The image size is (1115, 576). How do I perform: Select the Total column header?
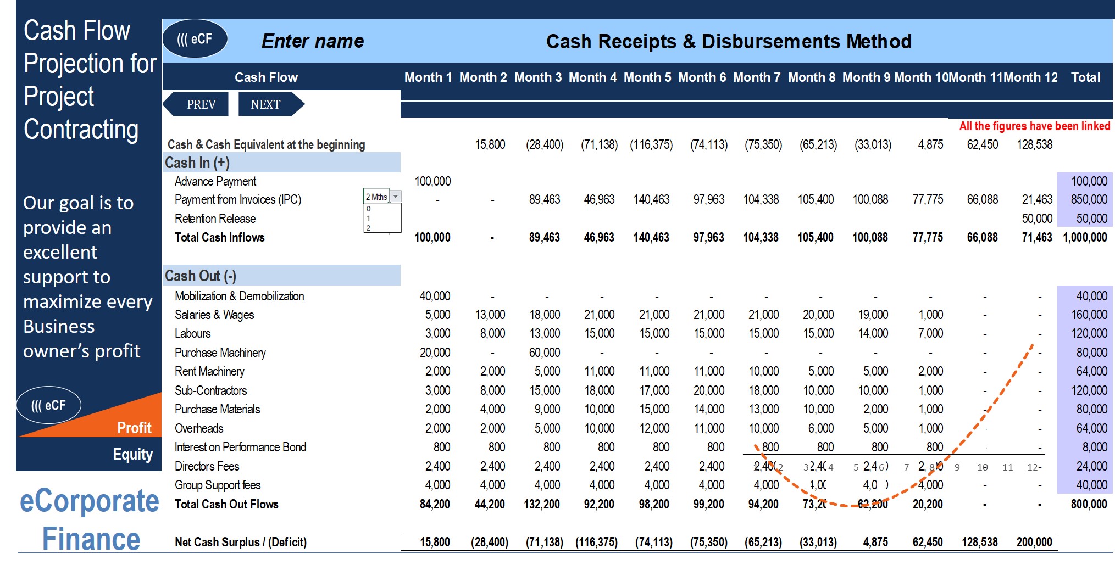1085,77
